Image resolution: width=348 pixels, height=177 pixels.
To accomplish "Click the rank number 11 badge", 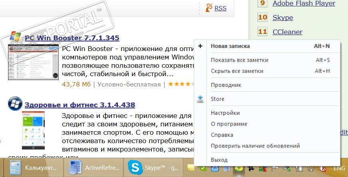I will pos(262,31).
